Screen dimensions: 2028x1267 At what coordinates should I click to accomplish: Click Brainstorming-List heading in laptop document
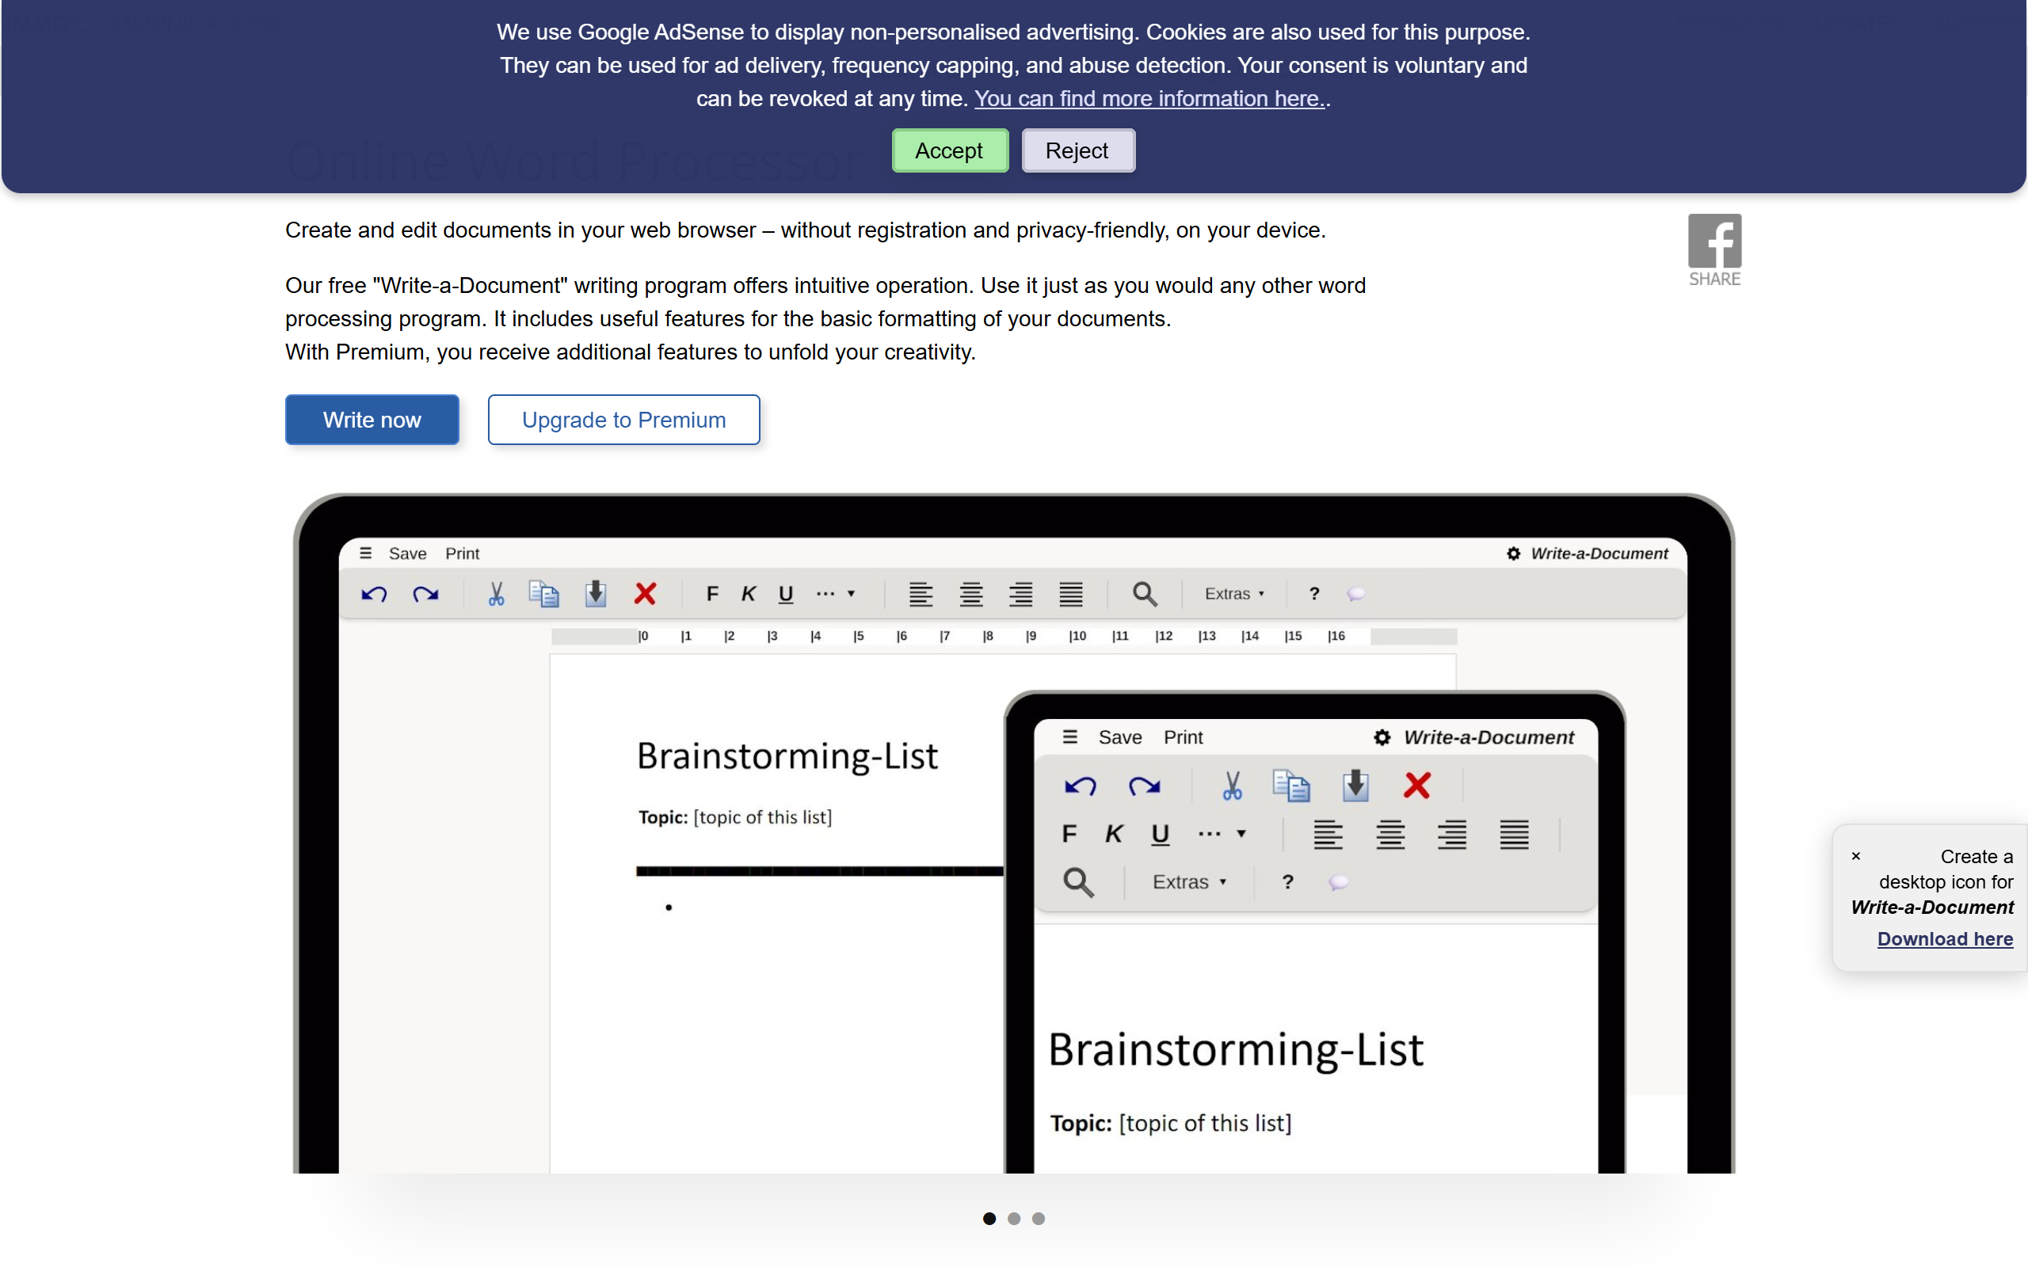tap(787, 755)
